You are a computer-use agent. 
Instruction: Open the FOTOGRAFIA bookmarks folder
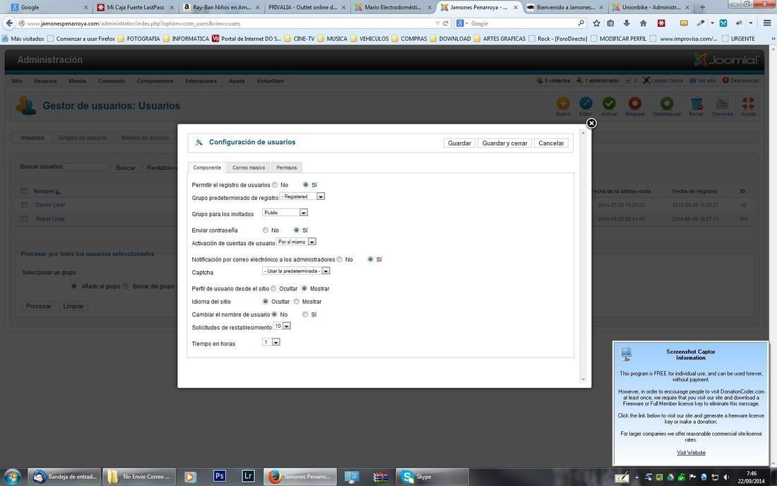pos(138,39)
